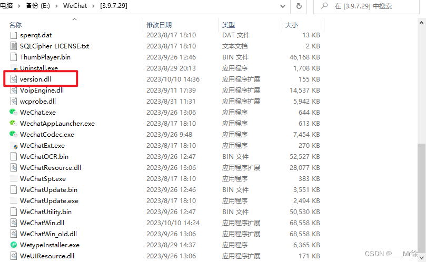Click the date 2023/9/26 9:48
The height and width of the screenshot is (262, 426).
[x=169, y=134]
